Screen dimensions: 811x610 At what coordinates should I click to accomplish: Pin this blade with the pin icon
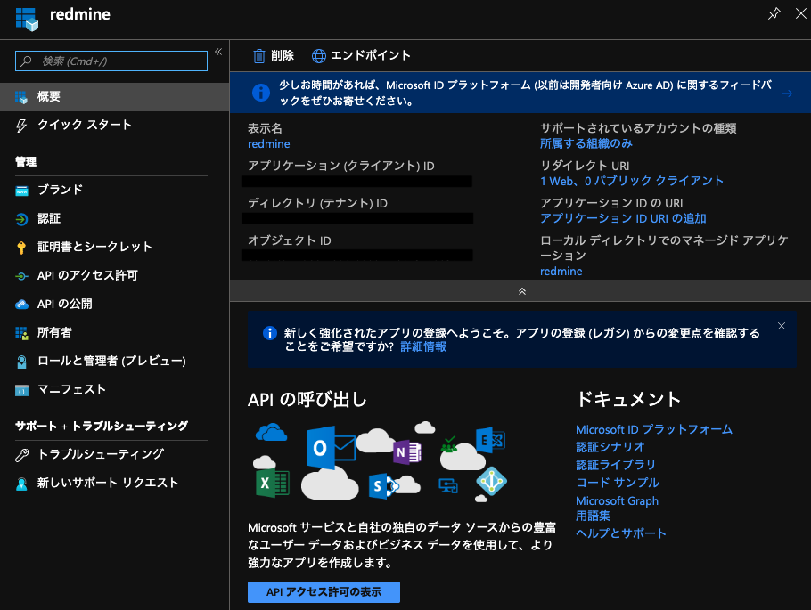coord(774,13)
